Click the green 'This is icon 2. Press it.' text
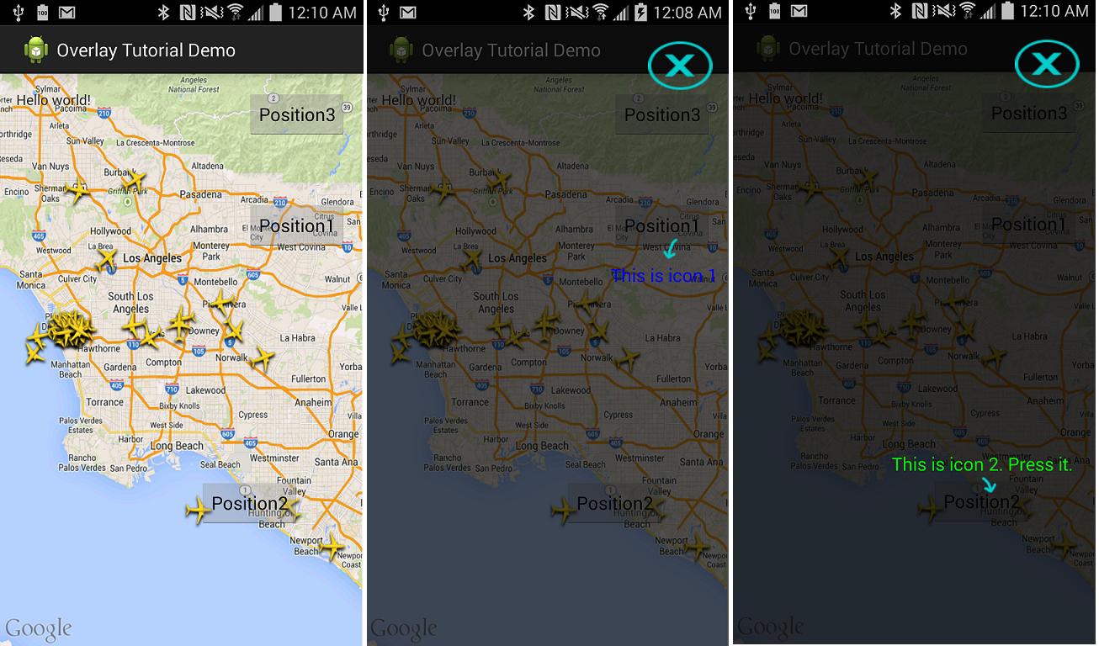 [x=982, y=464]
